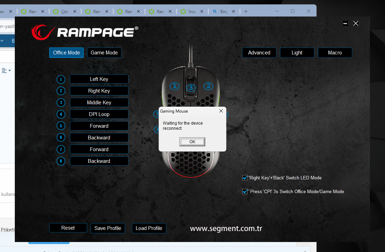The image size is (385, 252).
Task: Click the numbered circle 7 icon in button list
Action: pos(61,149)
